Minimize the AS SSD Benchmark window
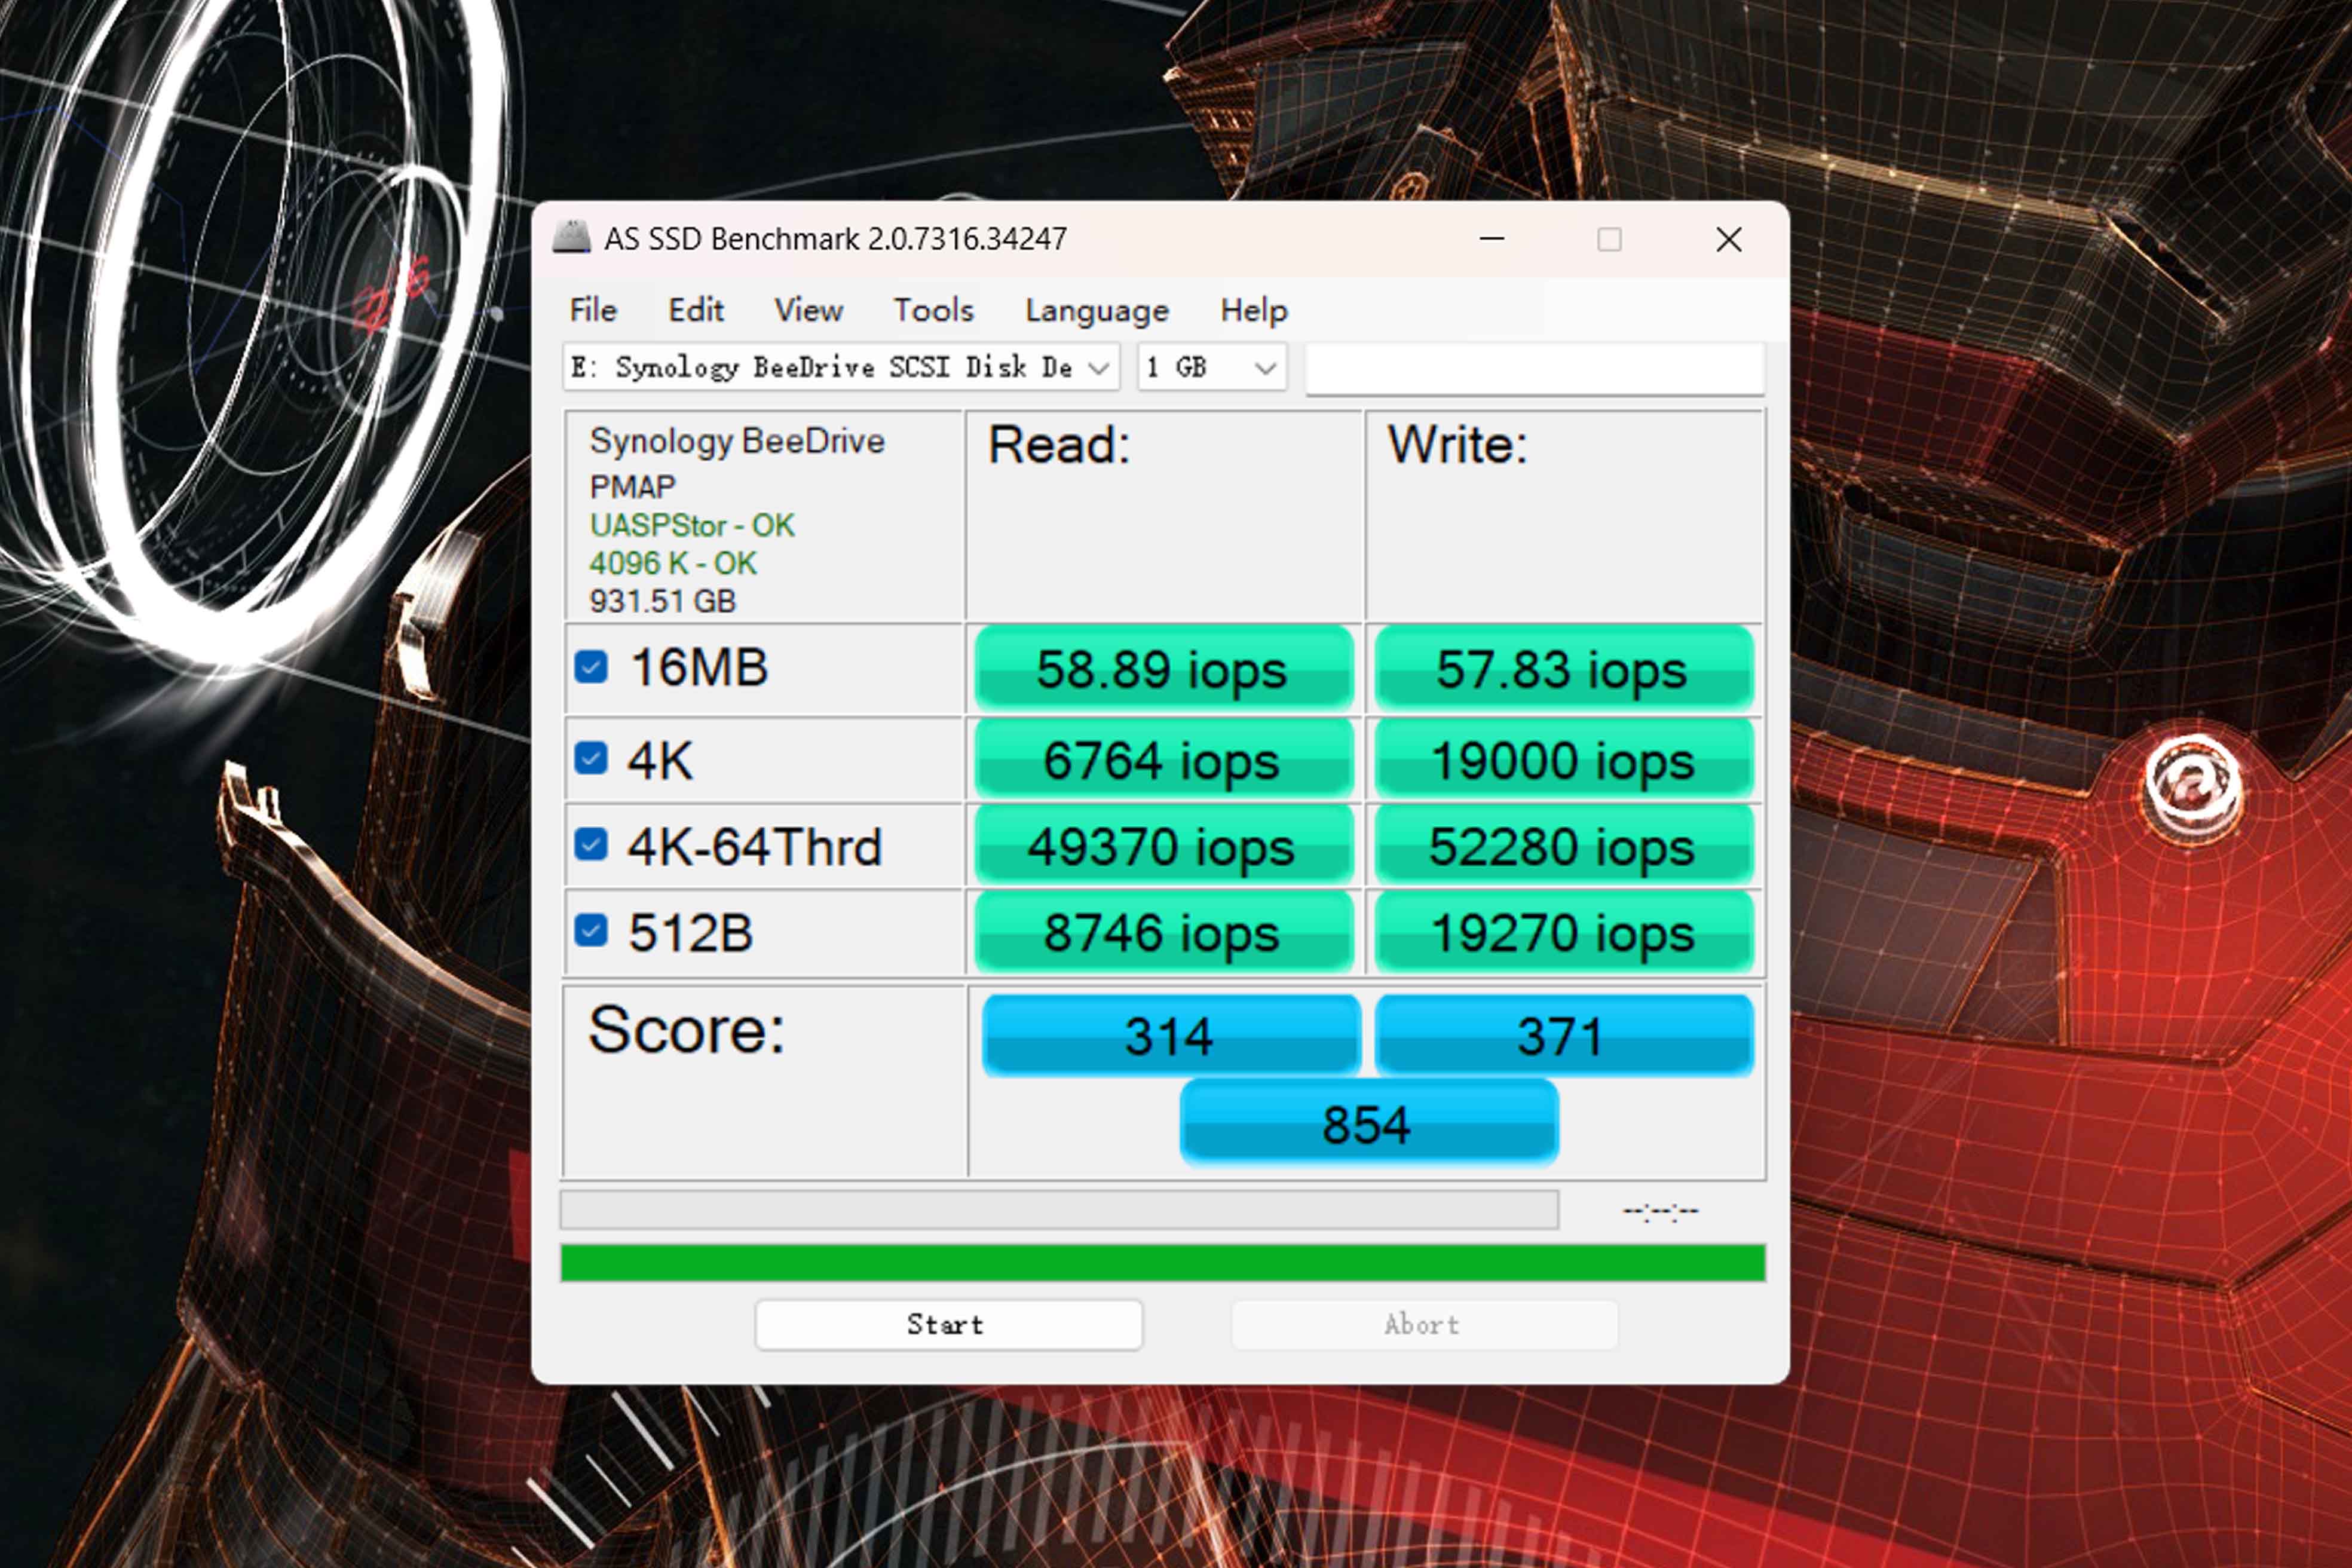The height and width of the screenshot is (1568, 2352). [1492, 239]
